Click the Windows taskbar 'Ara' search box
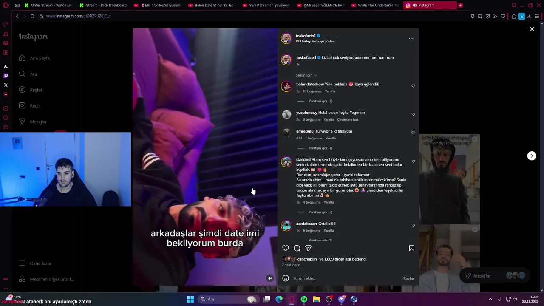The image size is (544, 306). (x=229, y=299)
